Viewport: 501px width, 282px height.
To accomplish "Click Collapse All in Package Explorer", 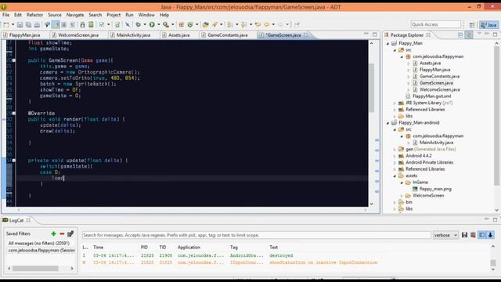I will click(x=460, y=34).
